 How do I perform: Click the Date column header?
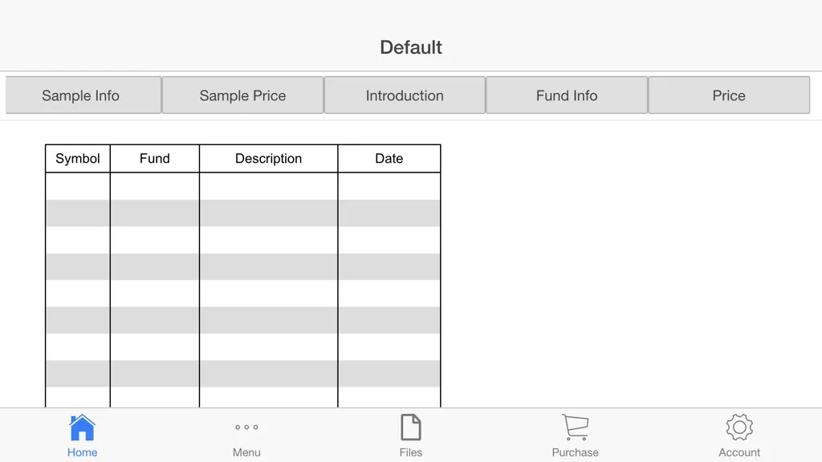[x=389, y=159]
